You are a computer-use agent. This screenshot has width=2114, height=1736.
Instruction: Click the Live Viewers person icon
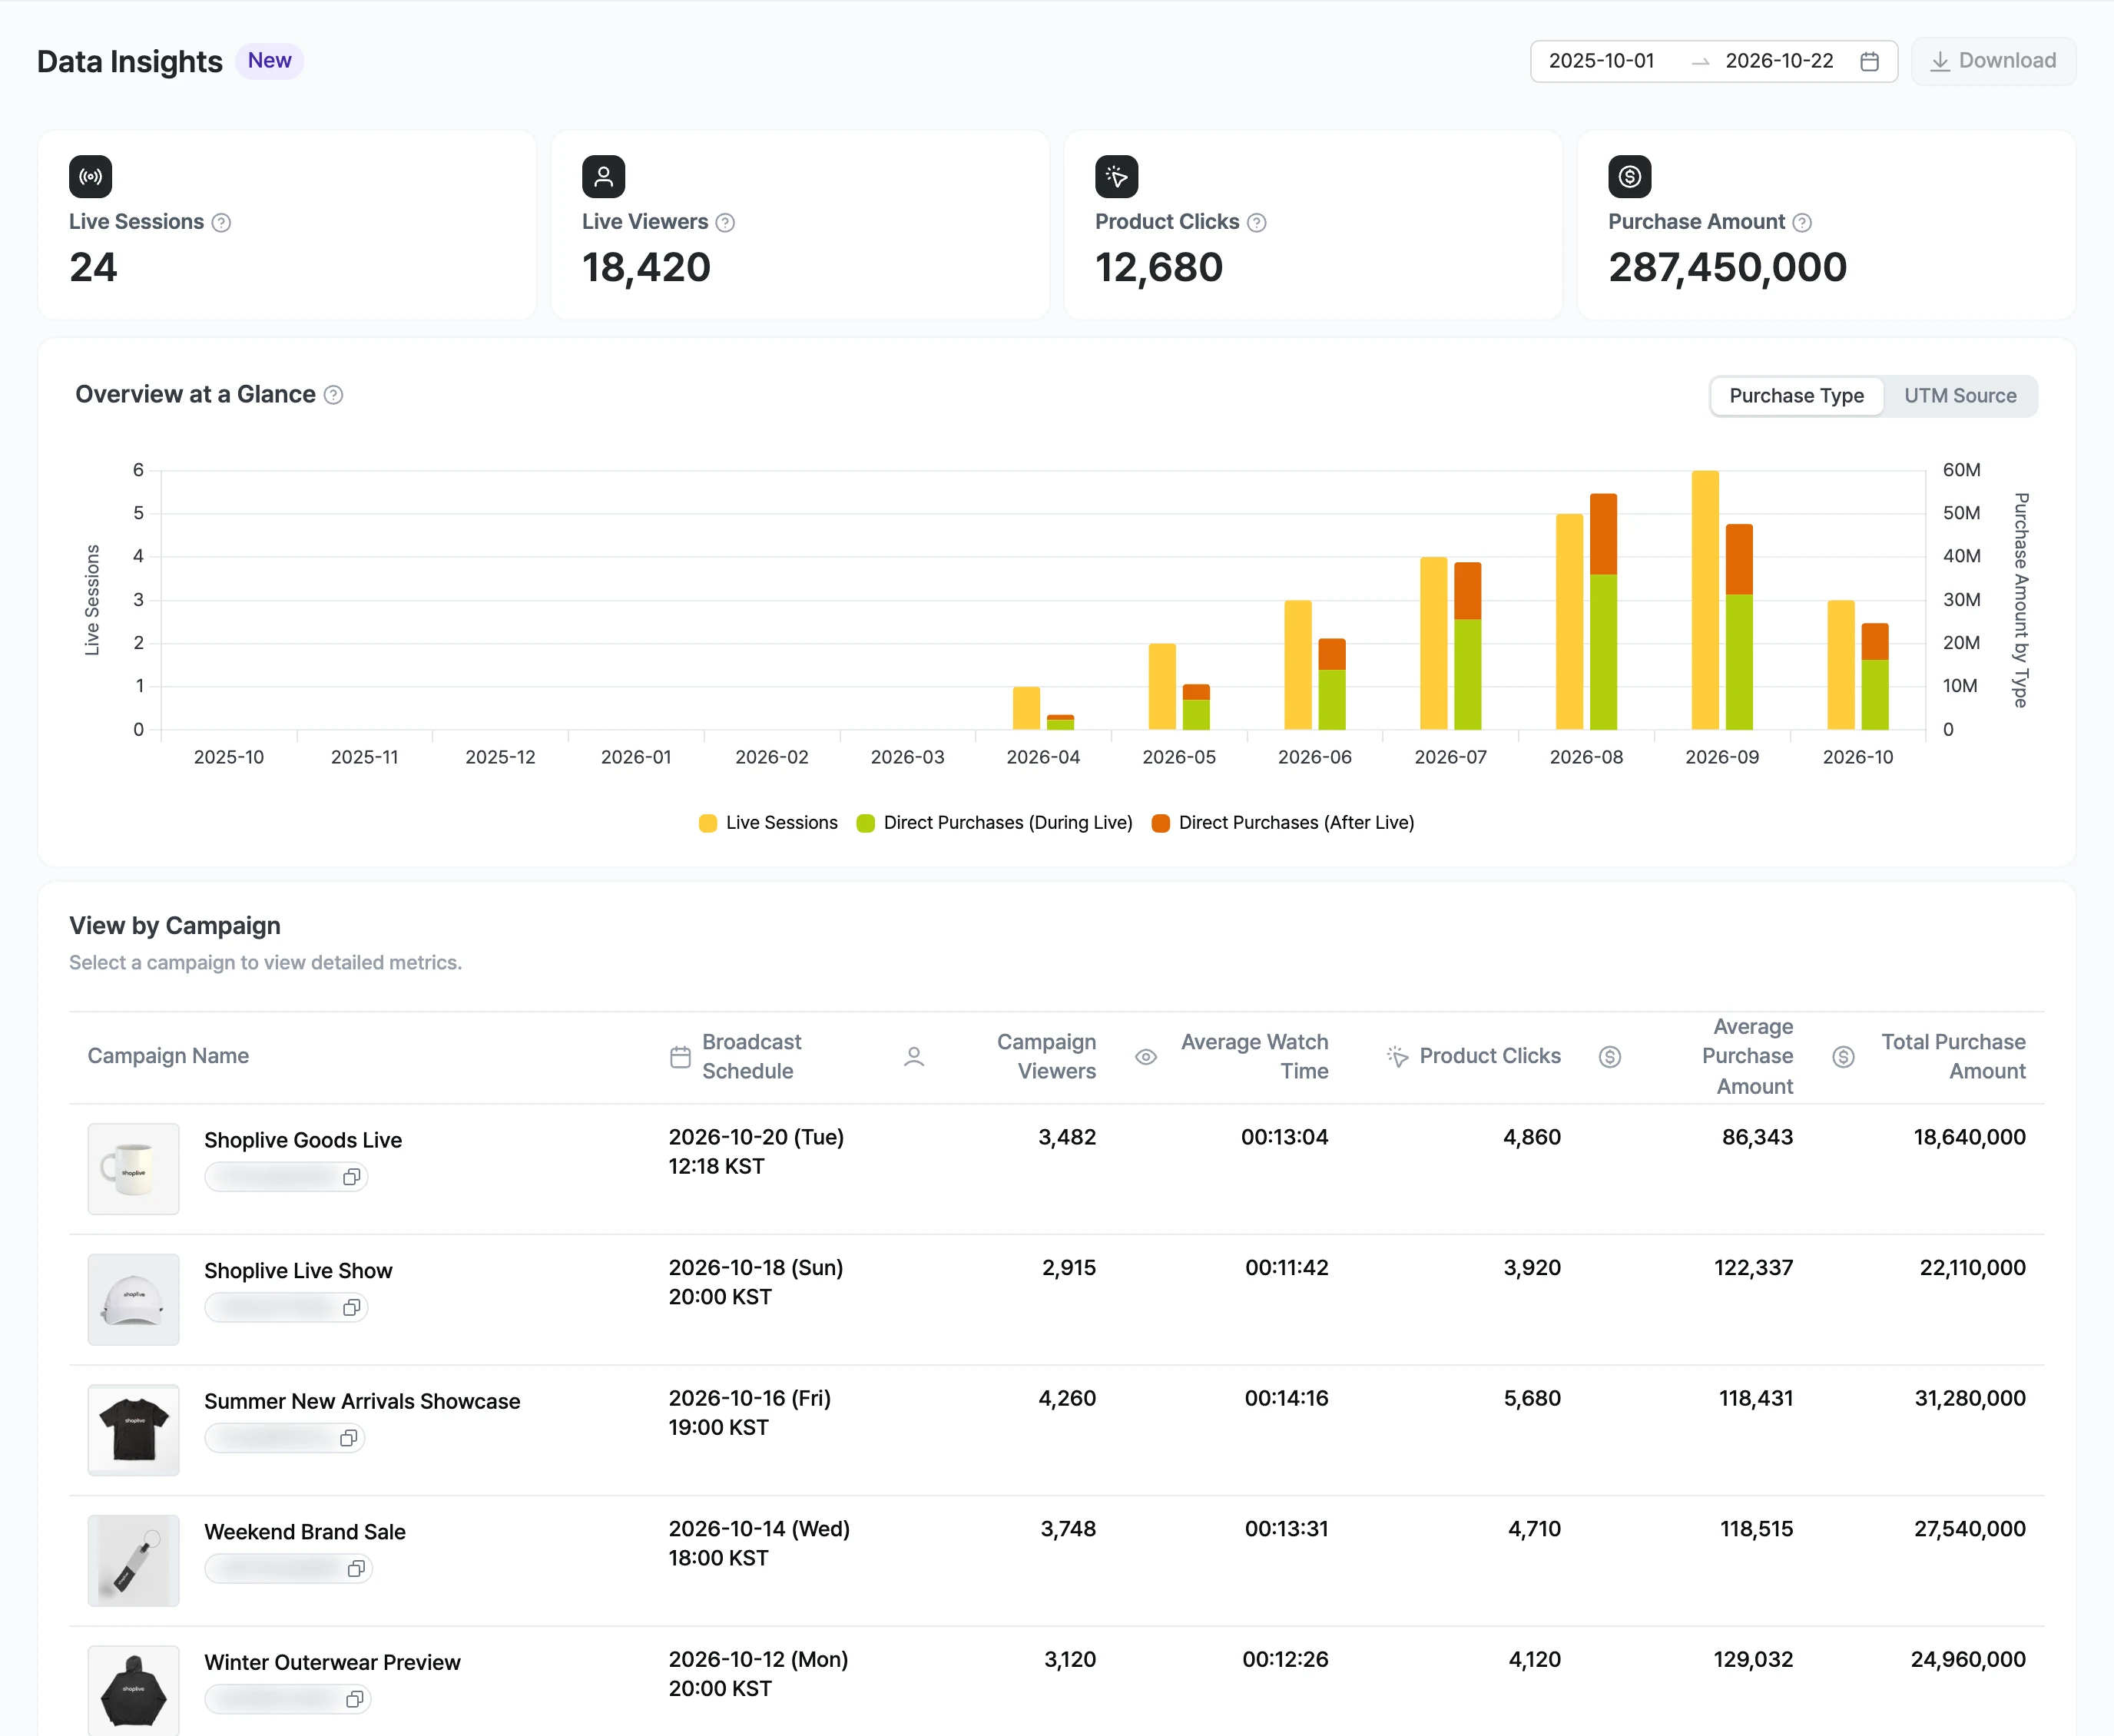coord(603,177)
